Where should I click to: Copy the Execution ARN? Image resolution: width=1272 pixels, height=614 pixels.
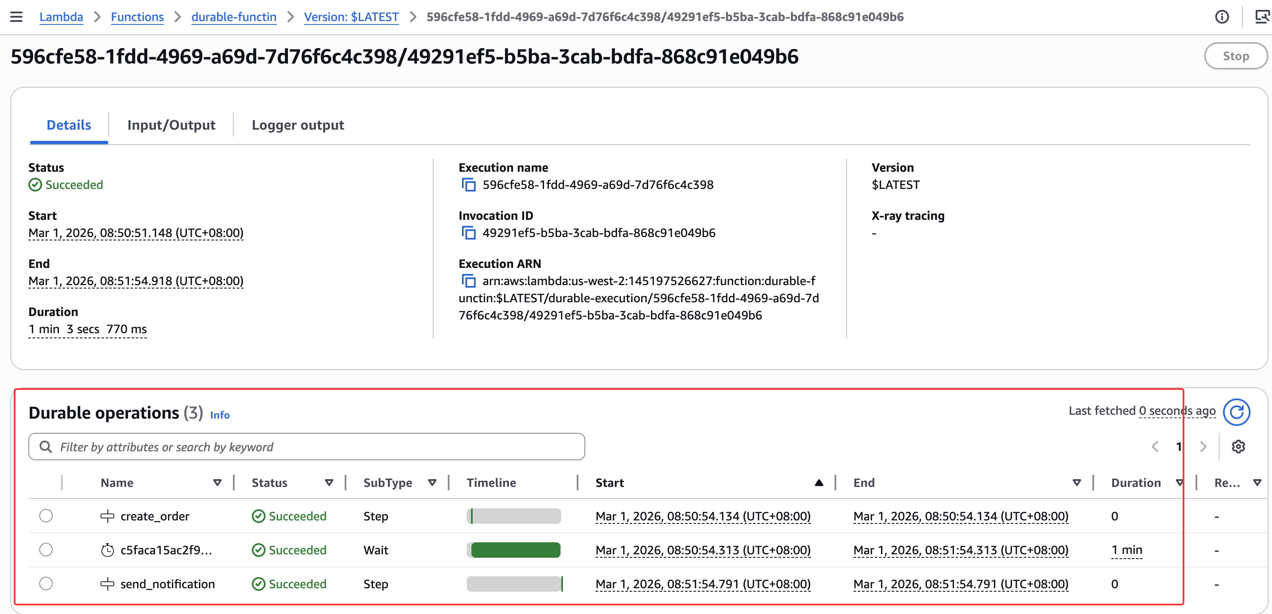[468, 281]
